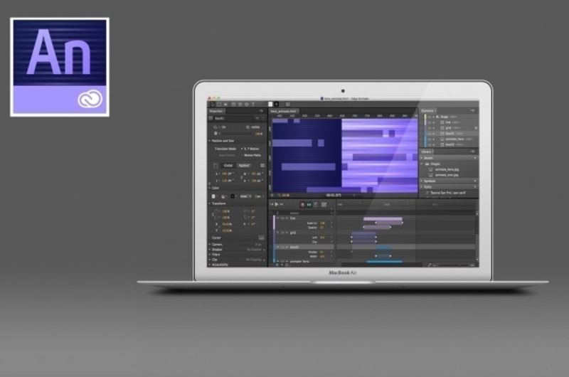Toggle link width and height icon
Screen dimensions: 569x377
pyautogui.click(x=242, y=177)
